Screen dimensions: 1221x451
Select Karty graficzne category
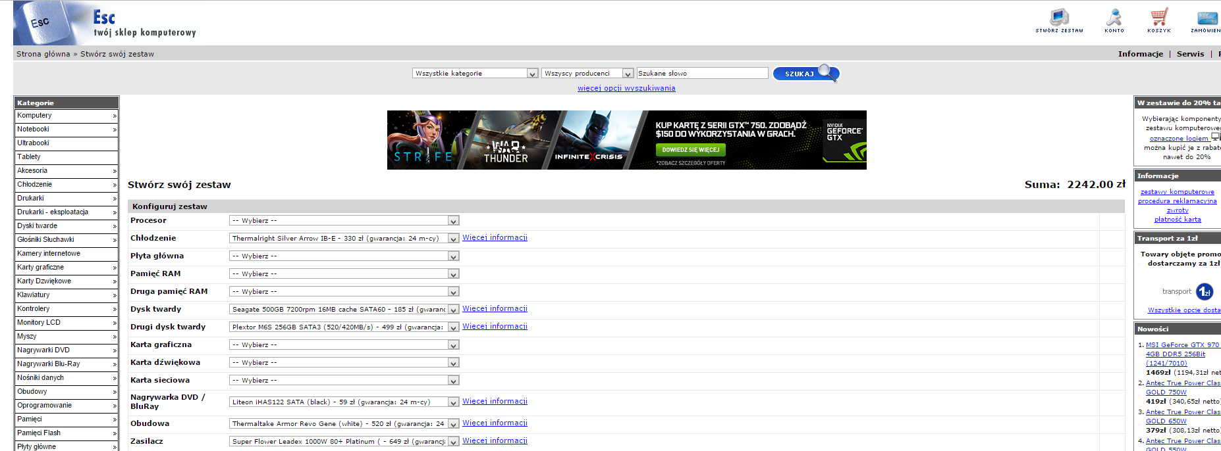point(67,268)
